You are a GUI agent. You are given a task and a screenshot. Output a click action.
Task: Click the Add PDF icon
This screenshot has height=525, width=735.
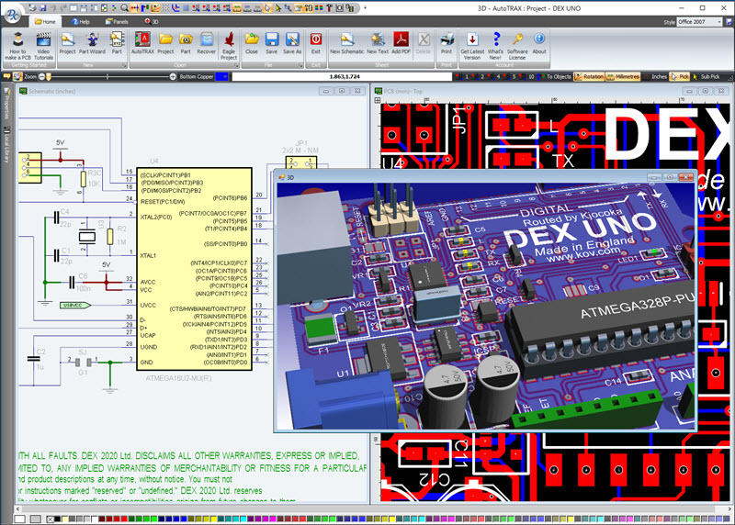[x=401, y=44]
